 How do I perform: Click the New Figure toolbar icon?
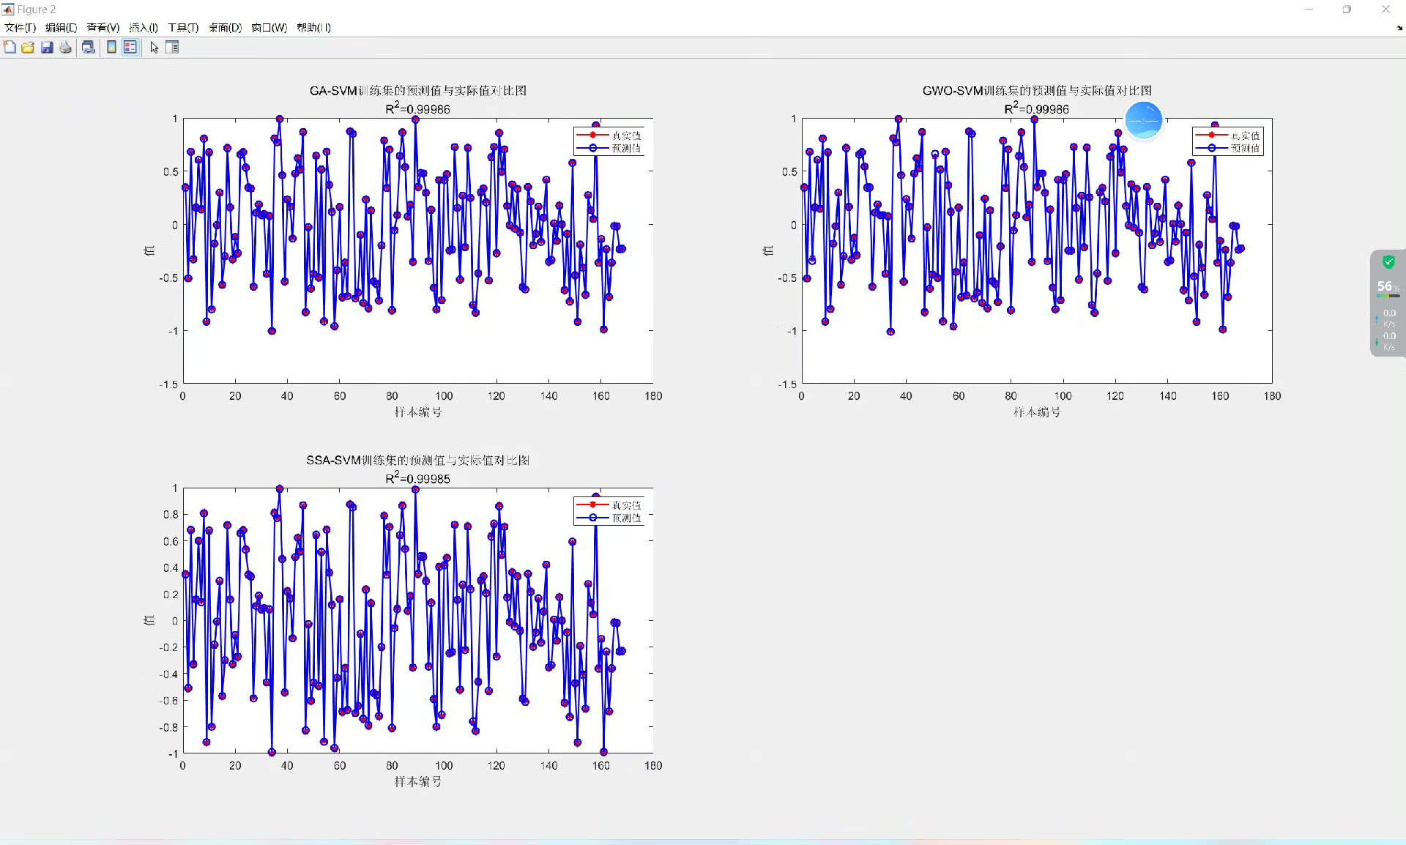[10, 48]
